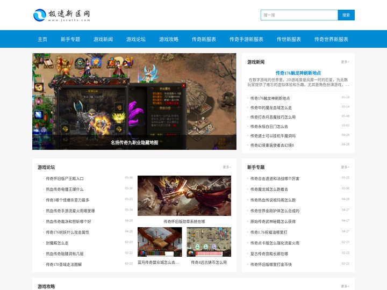This screenshot has width=387, height=290.
Task: Click the blue 搜索 search button
Action: point(346,15)
